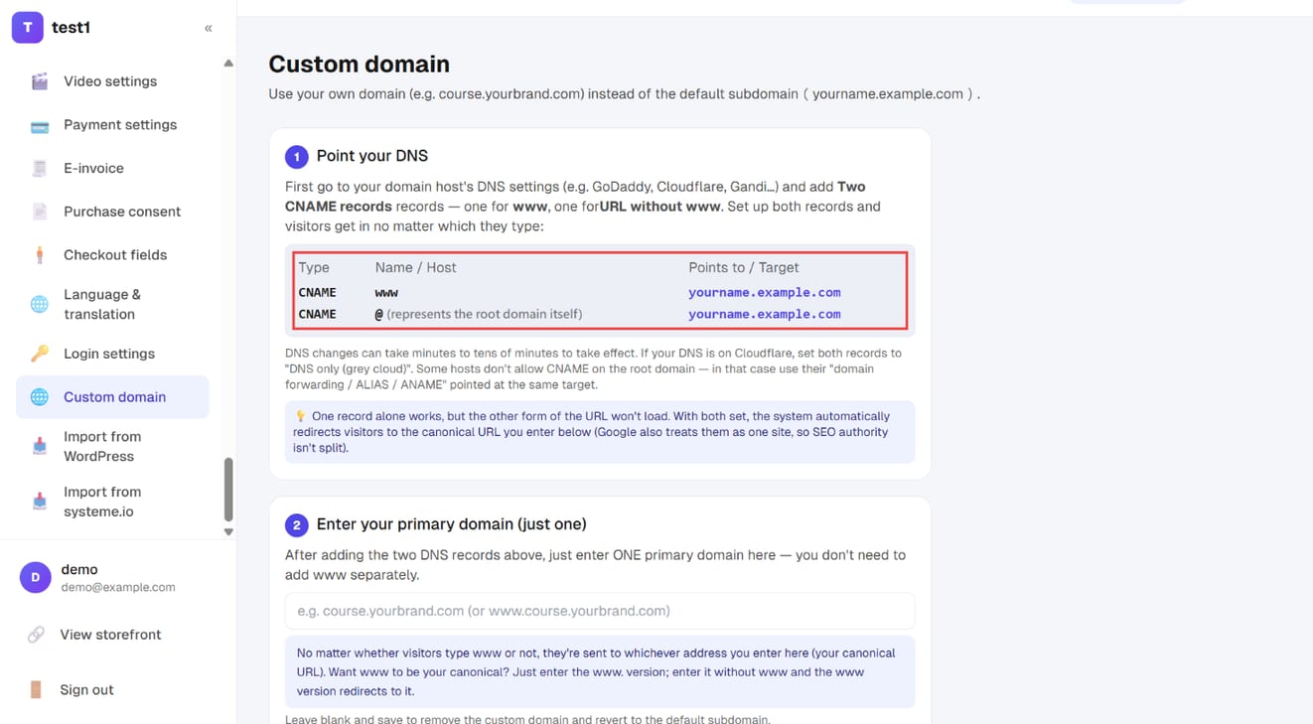This screenshot has width=1313, height=724.
Task: Open Purchase consent page
Action: pos(112,212)
